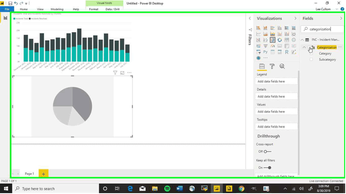346x194 pixels.
Task: Choose the Clustered column chart visual
Action: point(280,28)
